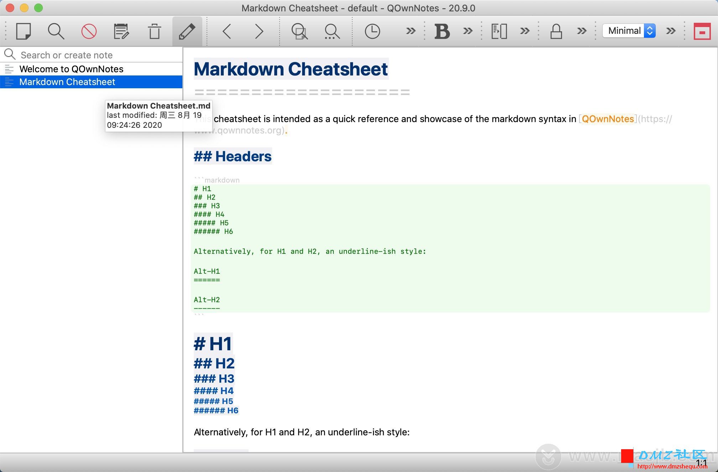Toggle the split panel view icon

[x=499, y=31]
